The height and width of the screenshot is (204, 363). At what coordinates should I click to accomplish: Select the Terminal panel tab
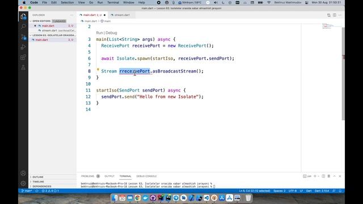coord(125,176)
